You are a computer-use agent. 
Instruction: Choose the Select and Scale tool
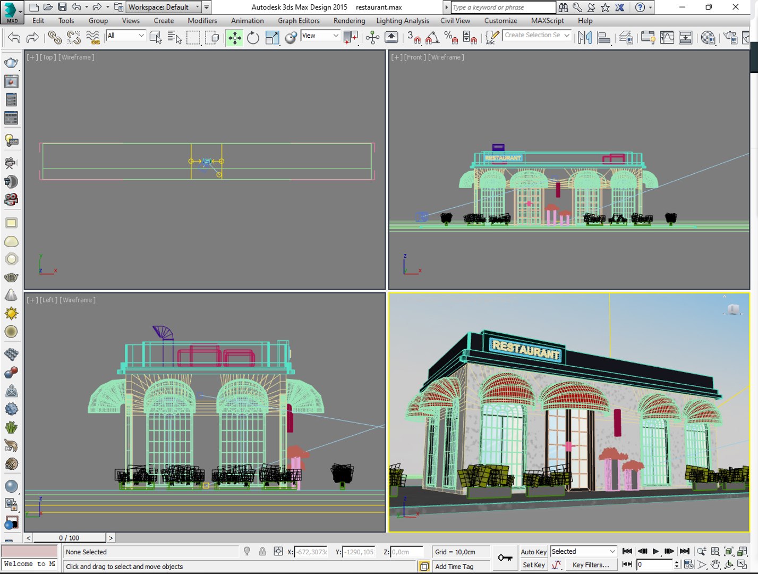tap(272, 37)
